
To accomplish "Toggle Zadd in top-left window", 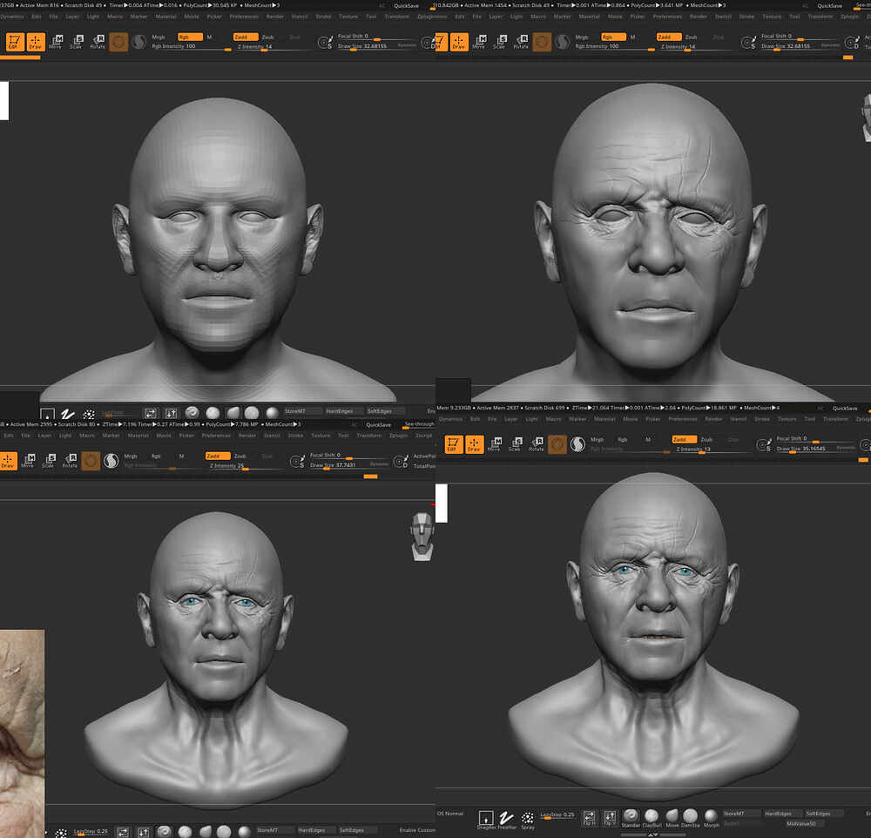I will click(x=246, y=37).
